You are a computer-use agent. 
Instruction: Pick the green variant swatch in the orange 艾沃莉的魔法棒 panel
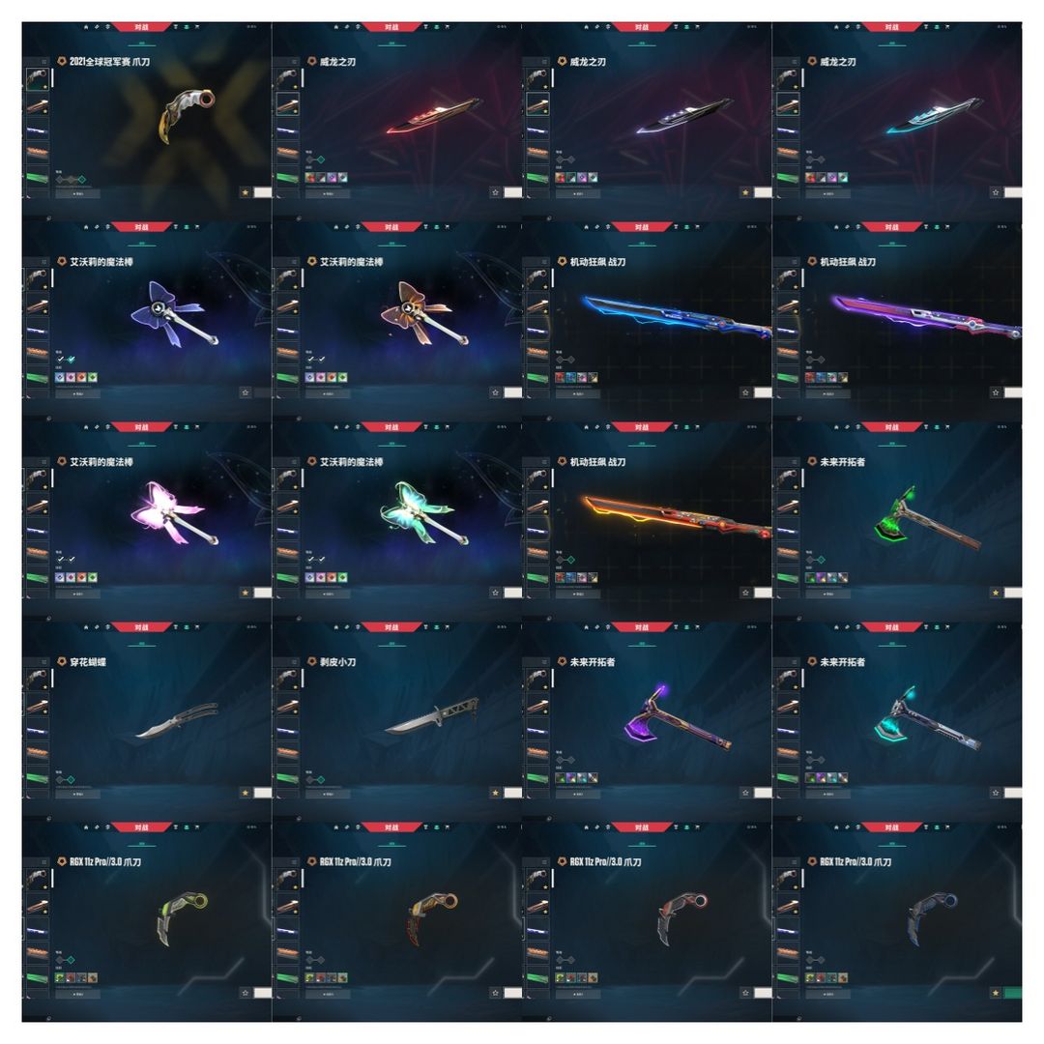coord(342,378)
